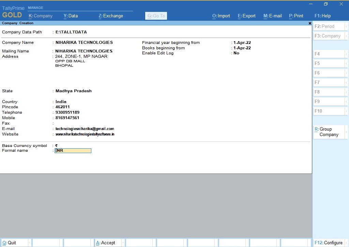Click the MANAGE label in the title bar
The height and width of the screenshot is (247, 349).
click(35, 7)
